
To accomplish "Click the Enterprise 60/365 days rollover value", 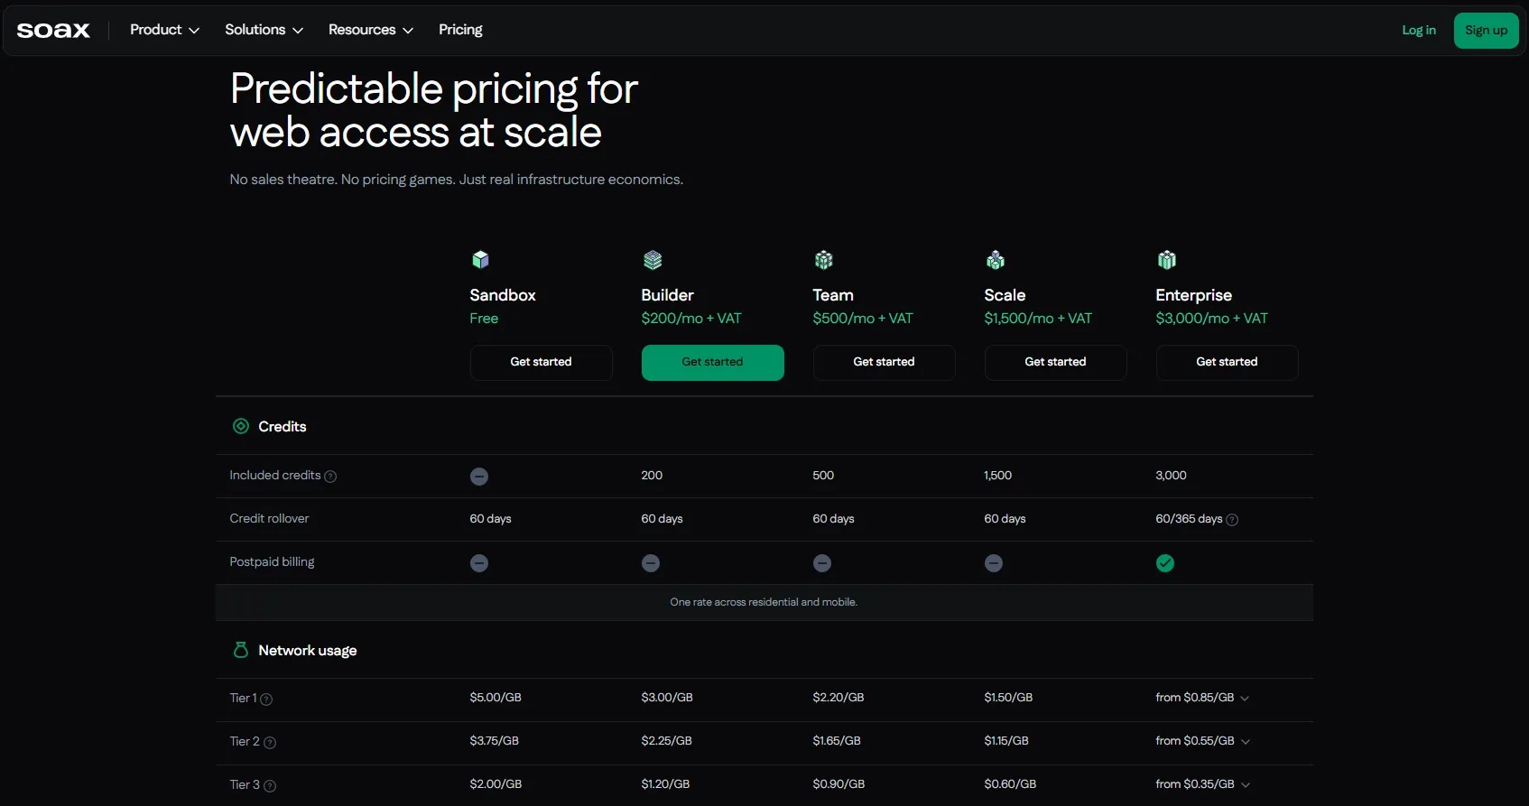I will click(x=1189, y=519).
